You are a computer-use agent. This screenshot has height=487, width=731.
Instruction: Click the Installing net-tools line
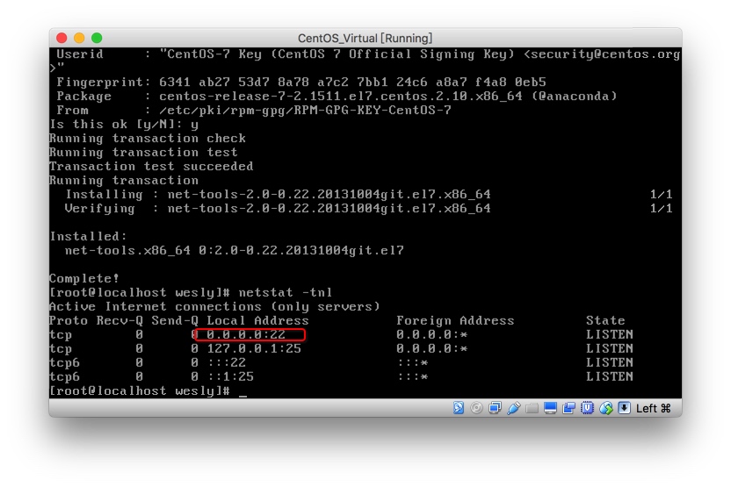click(278, 194)
